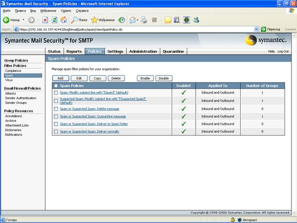Image resolution: width=297 pixels, height=223 pixels.
Task: Click the Windows flag logo
Action: click(x=291, y=11)
